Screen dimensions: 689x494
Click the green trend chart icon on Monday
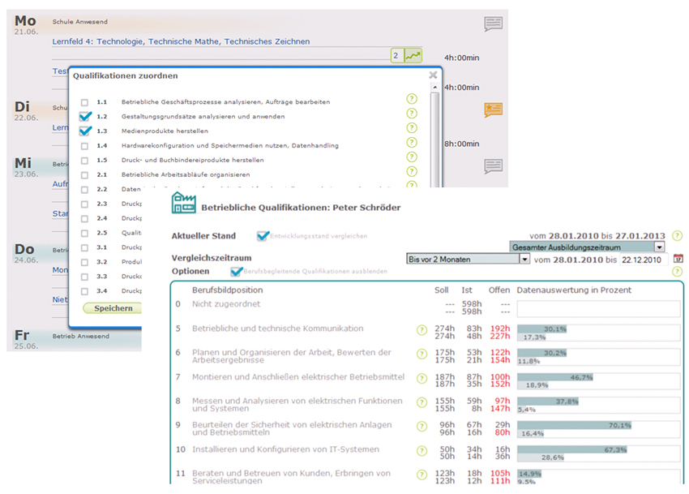pos(413,55)
